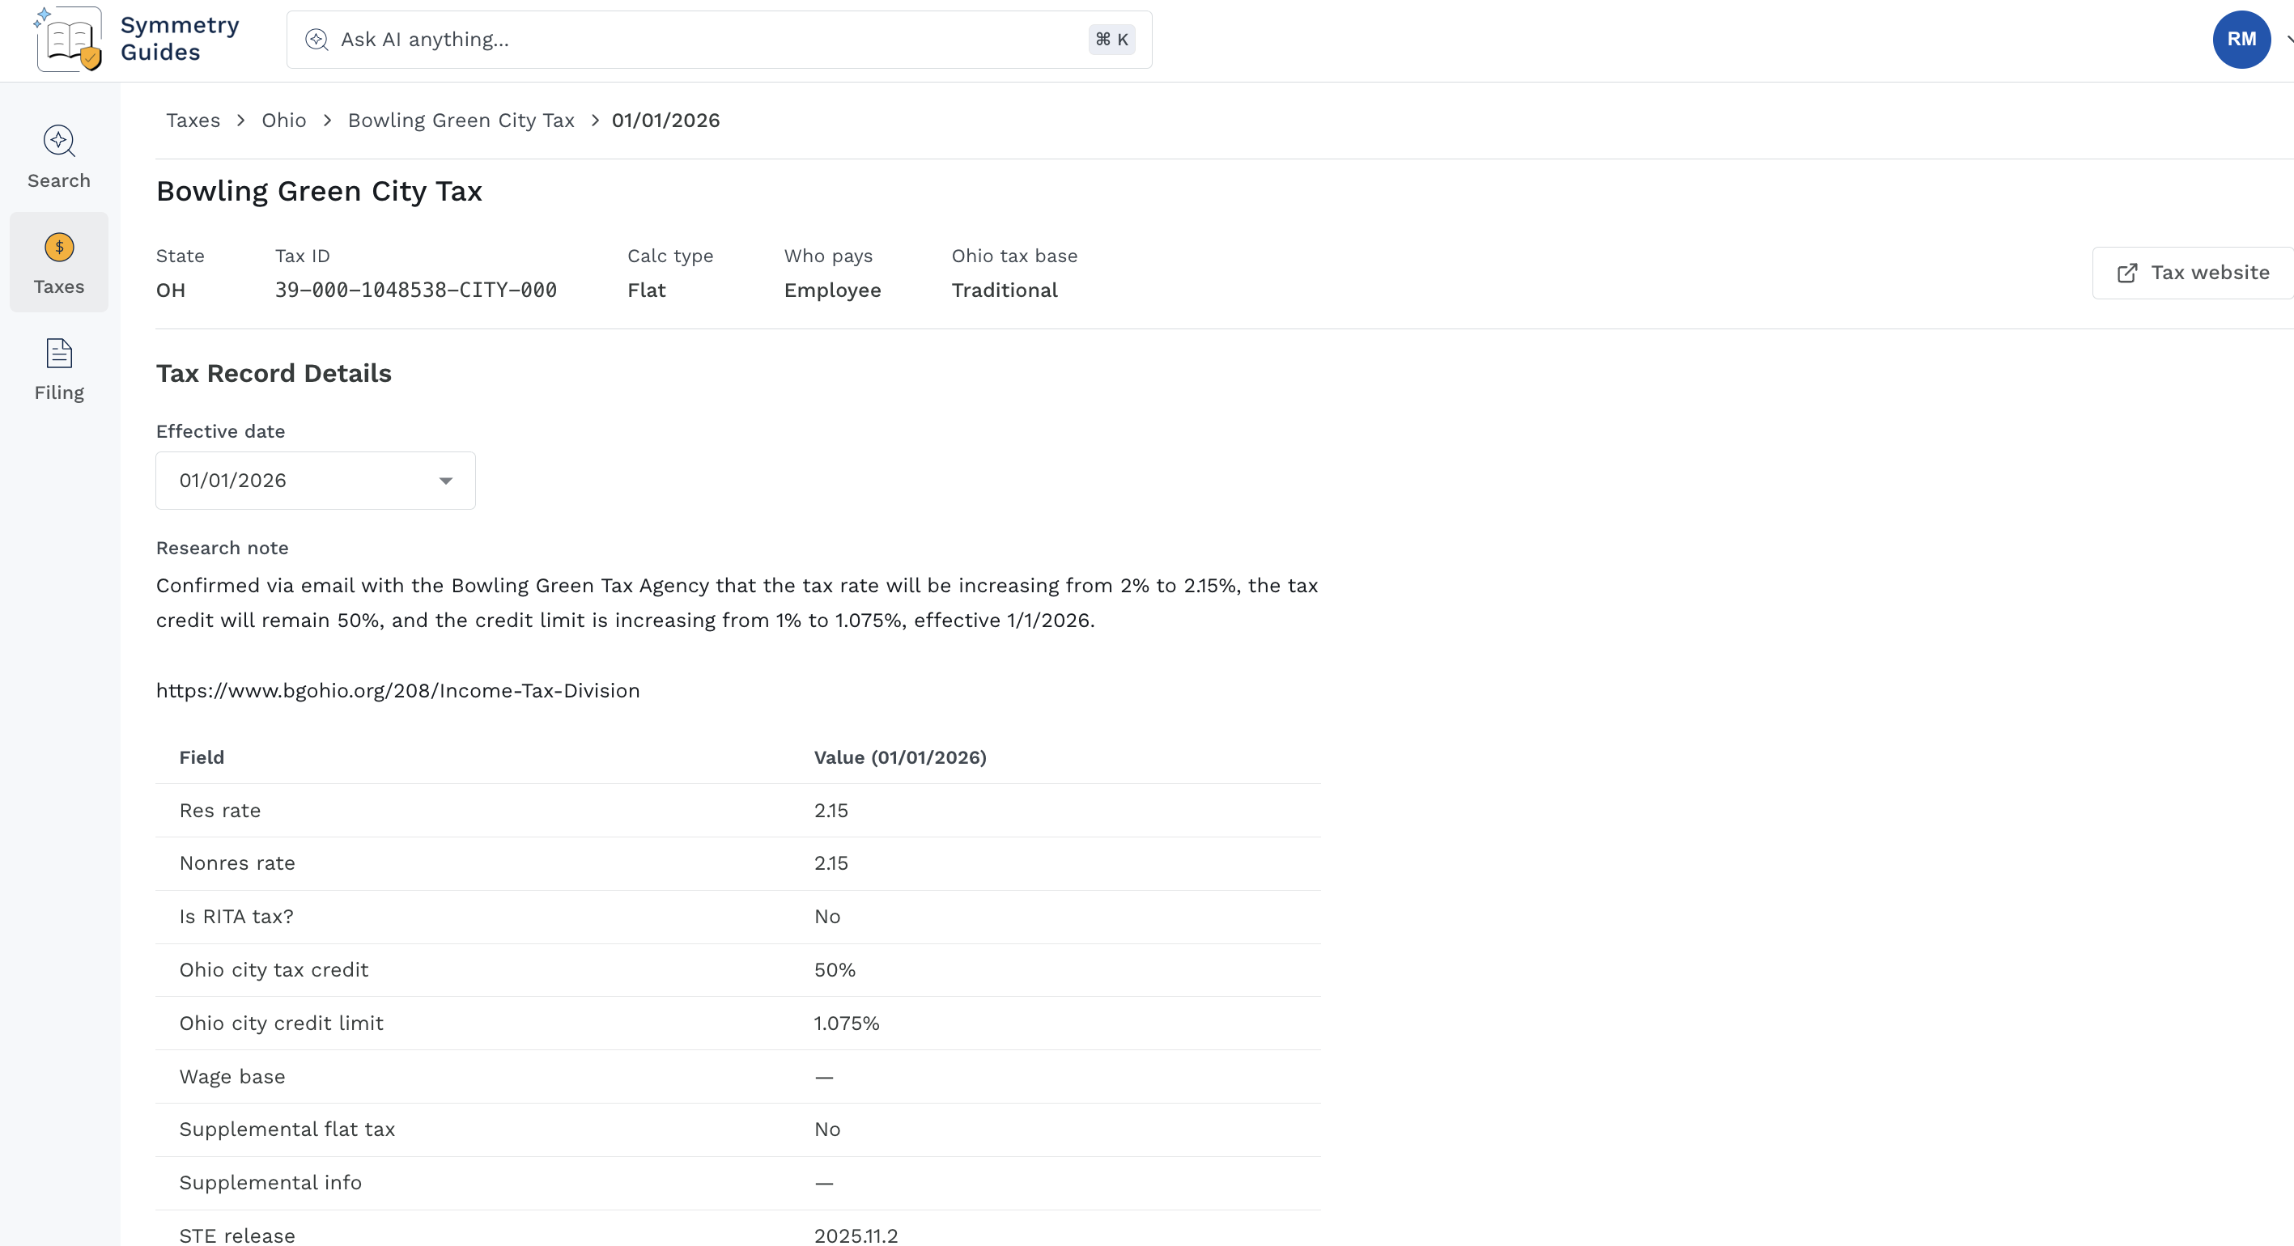Viewport: 2294px width, 1246px height.
Task: Click the STE release field label
Action: 237,1235
